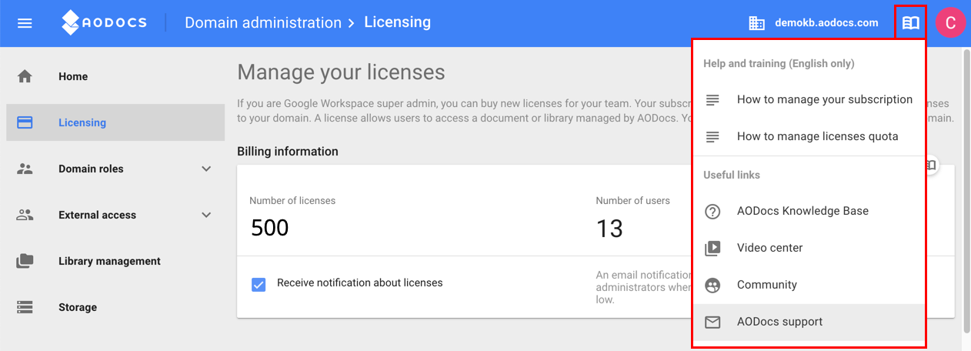
Task: Open the user avatar labeled C
Action: (950, 23)
